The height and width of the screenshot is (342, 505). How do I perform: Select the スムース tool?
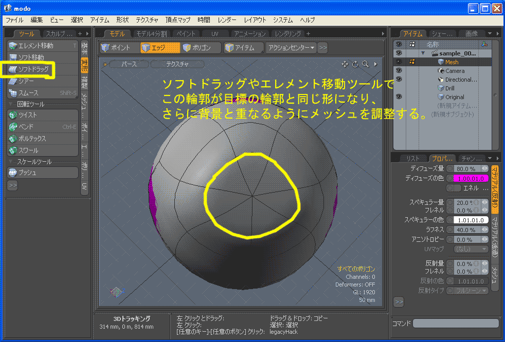42,93
